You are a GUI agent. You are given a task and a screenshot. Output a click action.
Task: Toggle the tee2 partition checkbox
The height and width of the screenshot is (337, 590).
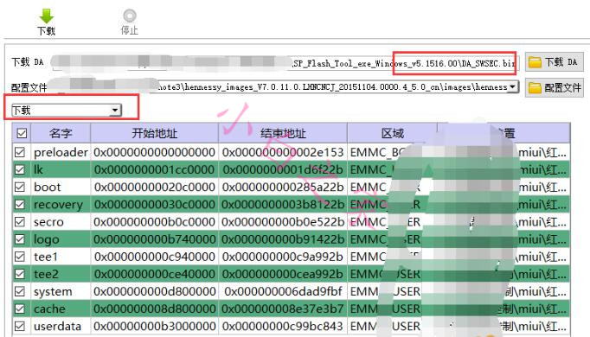[20, 274]
